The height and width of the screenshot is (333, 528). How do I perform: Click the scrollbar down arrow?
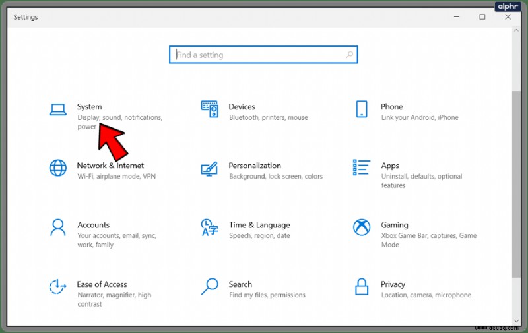[516, 321]
